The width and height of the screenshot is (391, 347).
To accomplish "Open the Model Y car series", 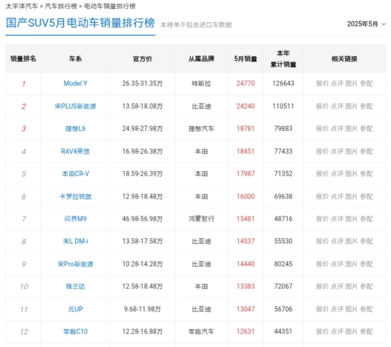I will 75,83.
